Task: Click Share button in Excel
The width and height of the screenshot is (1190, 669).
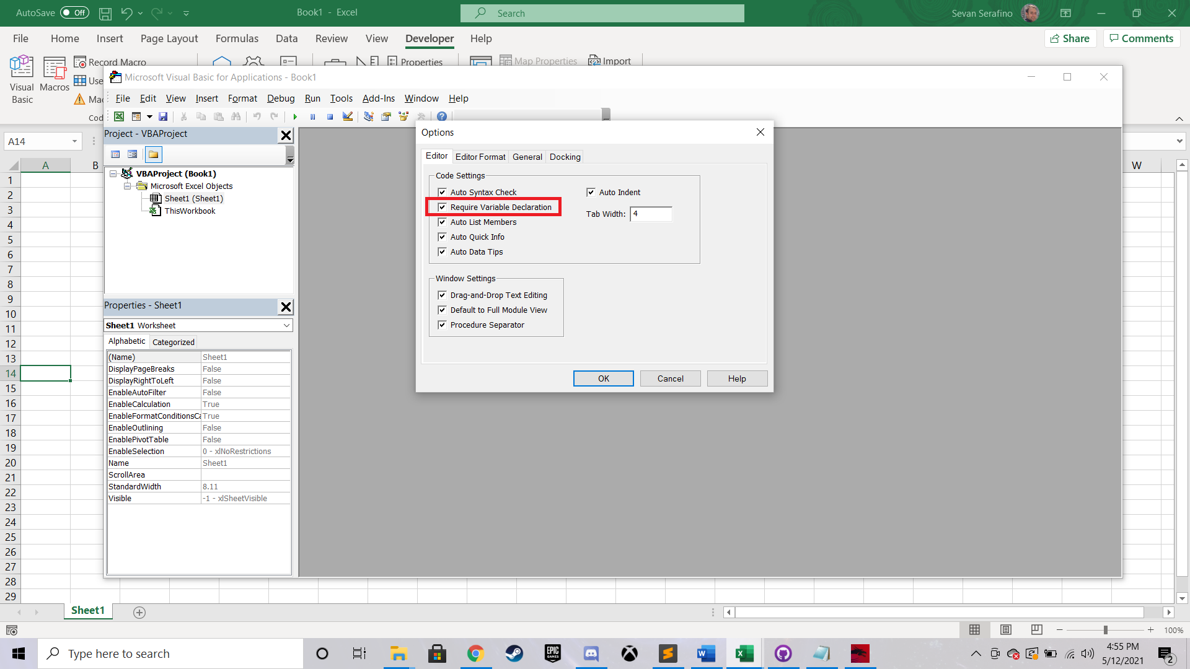Action: point(1070,38)
